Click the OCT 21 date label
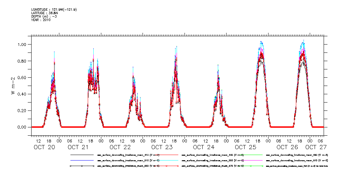This screenshot has height=174, width=350. click(78, 147)
